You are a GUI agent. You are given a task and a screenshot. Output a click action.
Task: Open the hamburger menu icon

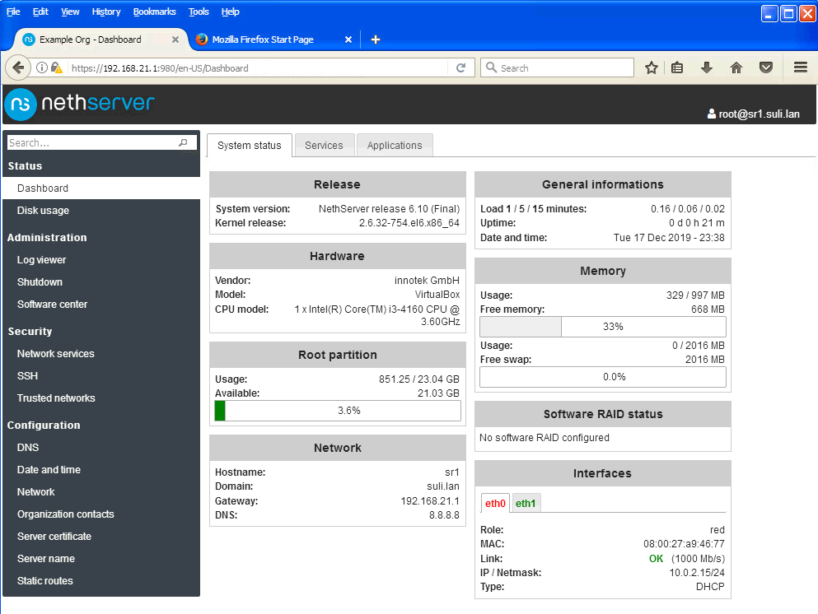click(x=800, y=68)
